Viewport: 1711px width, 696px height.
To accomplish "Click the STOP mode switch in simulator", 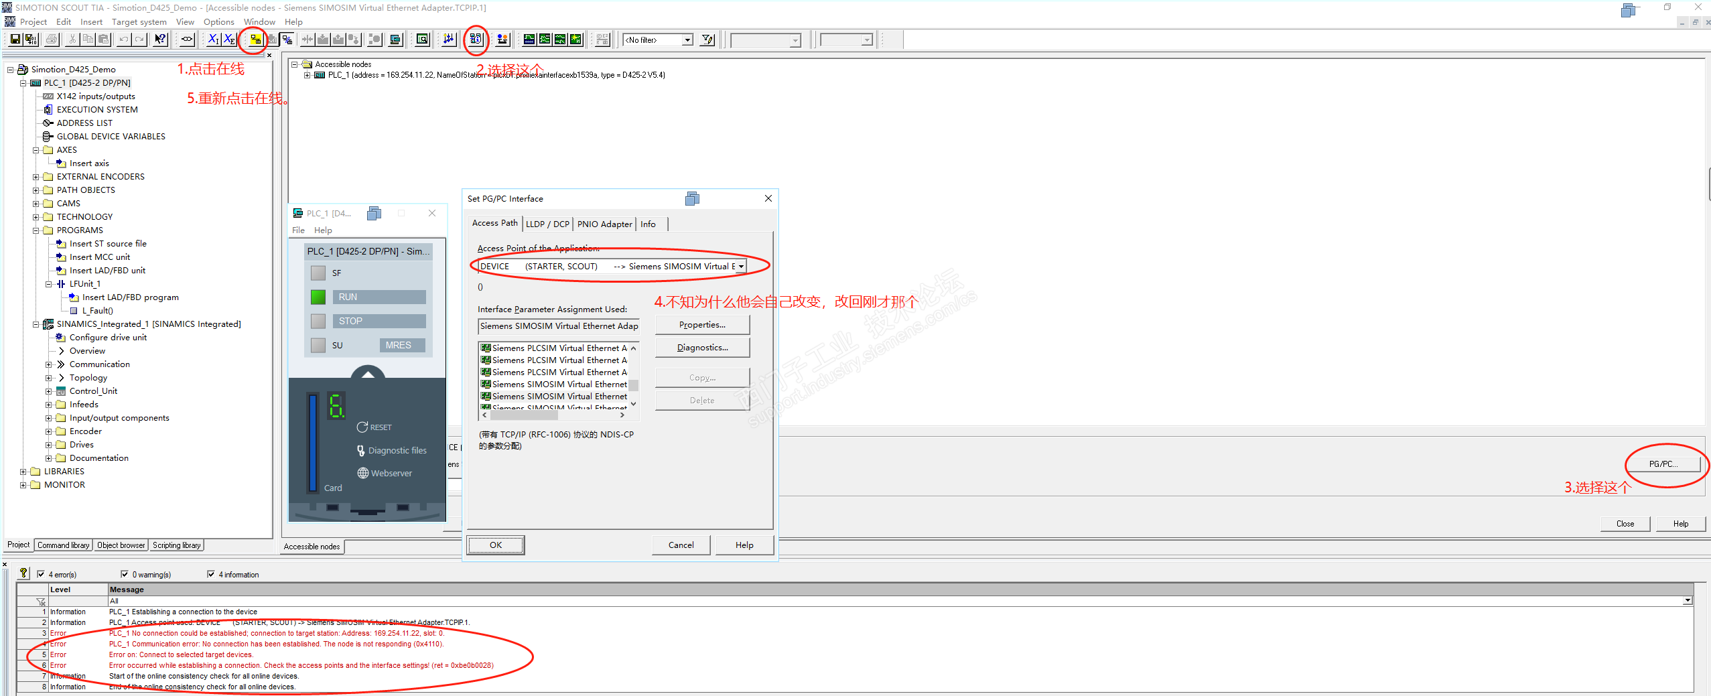I will click(379, 322).
